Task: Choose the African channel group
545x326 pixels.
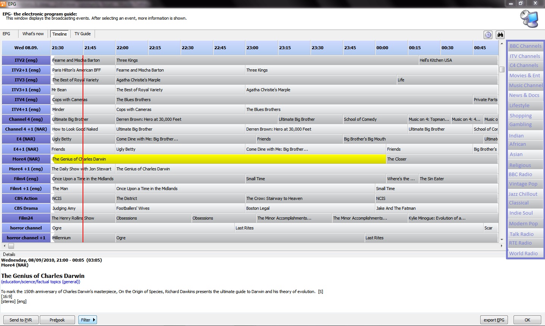Action: [525, 144]
